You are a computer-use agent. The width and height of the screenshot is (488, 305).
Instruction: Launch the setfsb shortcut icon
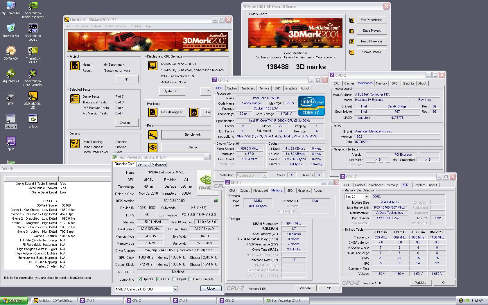click(x=33, y=33)
